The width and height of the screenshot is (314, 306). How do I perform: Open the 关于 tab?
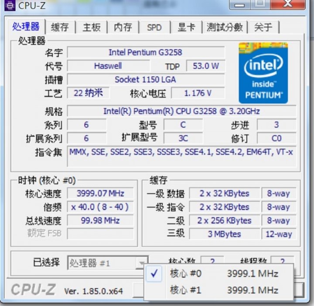[x=263, y=27]
